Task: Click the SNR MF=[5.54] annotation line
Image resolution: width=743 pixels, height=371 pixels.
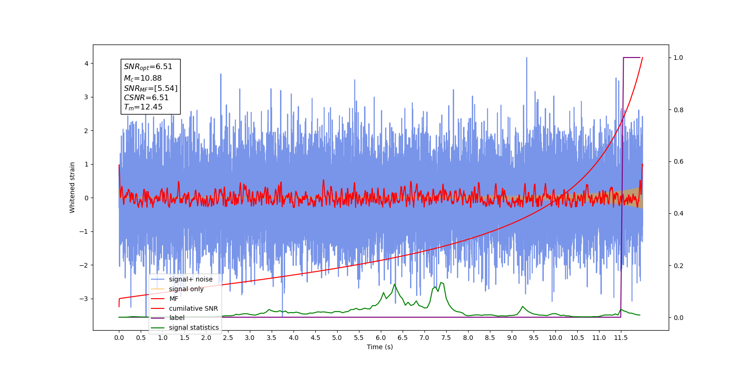Action: tap(150, 88)
